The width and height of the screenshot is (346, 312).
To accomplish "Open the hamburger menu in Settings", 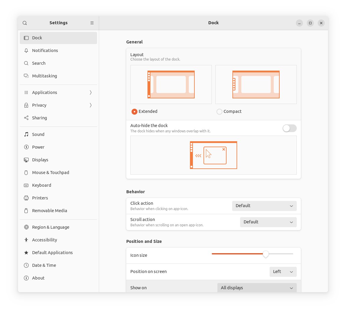I will pos(92,23).
